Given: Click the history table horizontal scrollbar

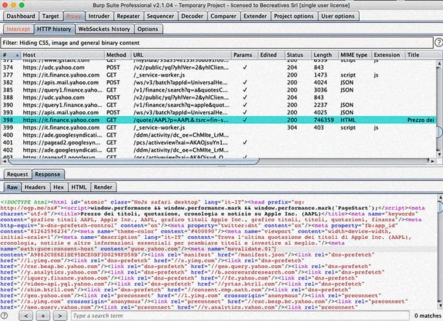Looking at the screenshot, I should point(133,161).
